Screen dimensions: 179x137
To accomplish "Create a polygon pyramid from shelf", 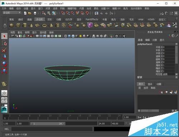I will [51, 25].
